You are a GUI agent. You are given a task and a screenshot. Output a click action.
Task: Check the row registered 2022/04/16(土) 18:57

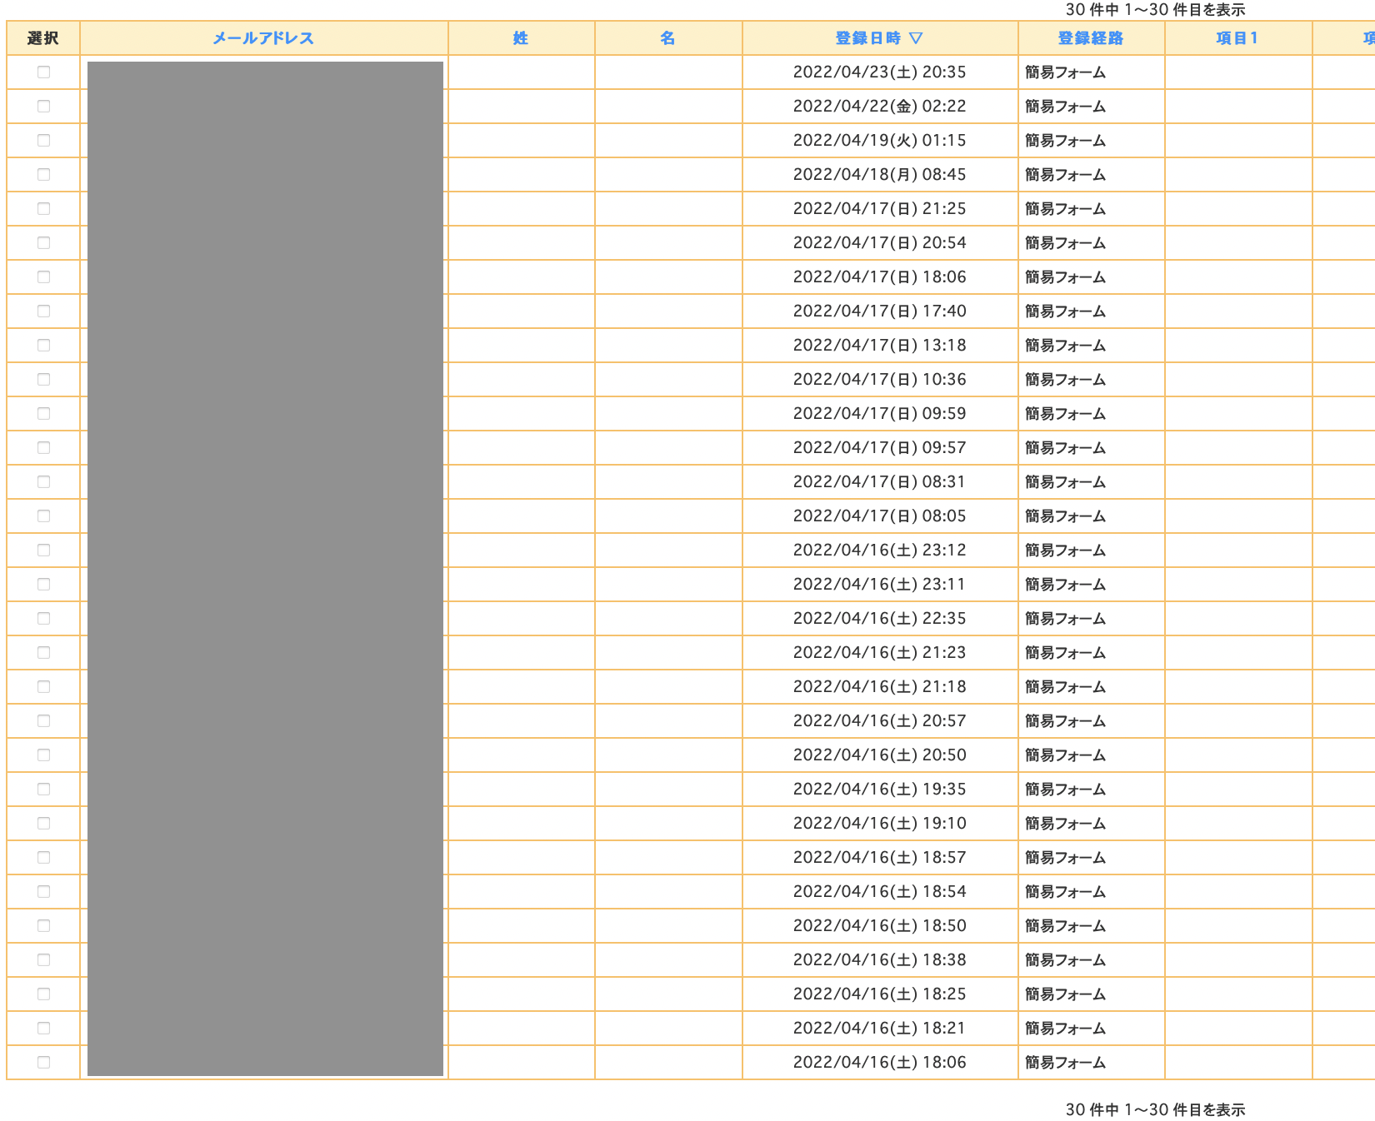44,858
